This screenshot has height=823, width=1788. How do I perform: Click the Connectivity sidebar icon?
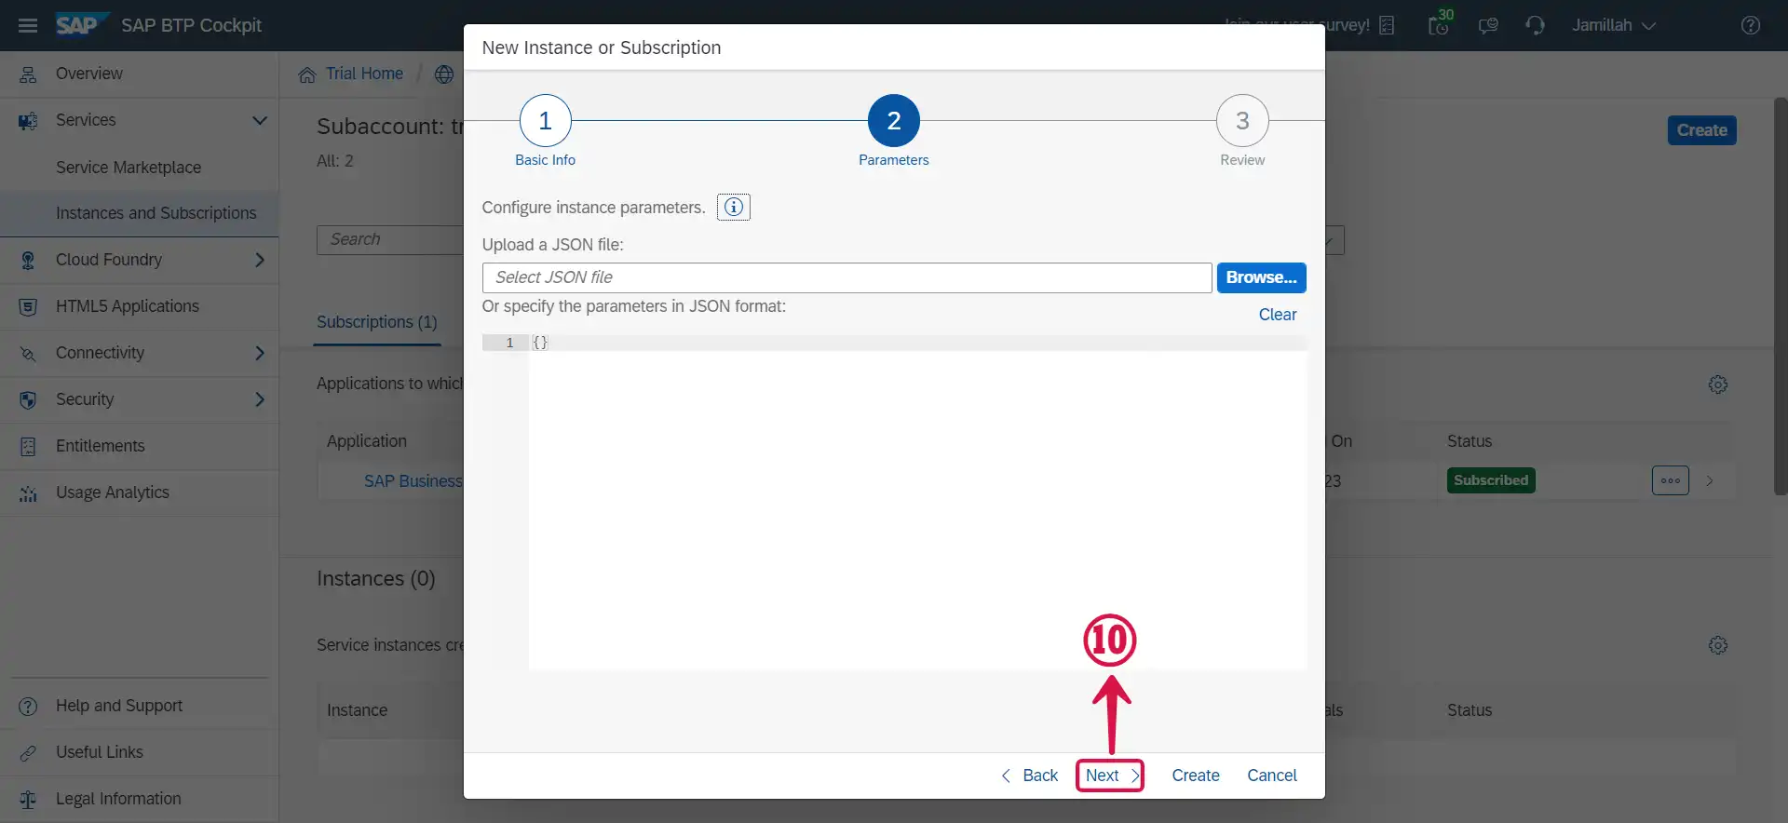coord(28,353)
